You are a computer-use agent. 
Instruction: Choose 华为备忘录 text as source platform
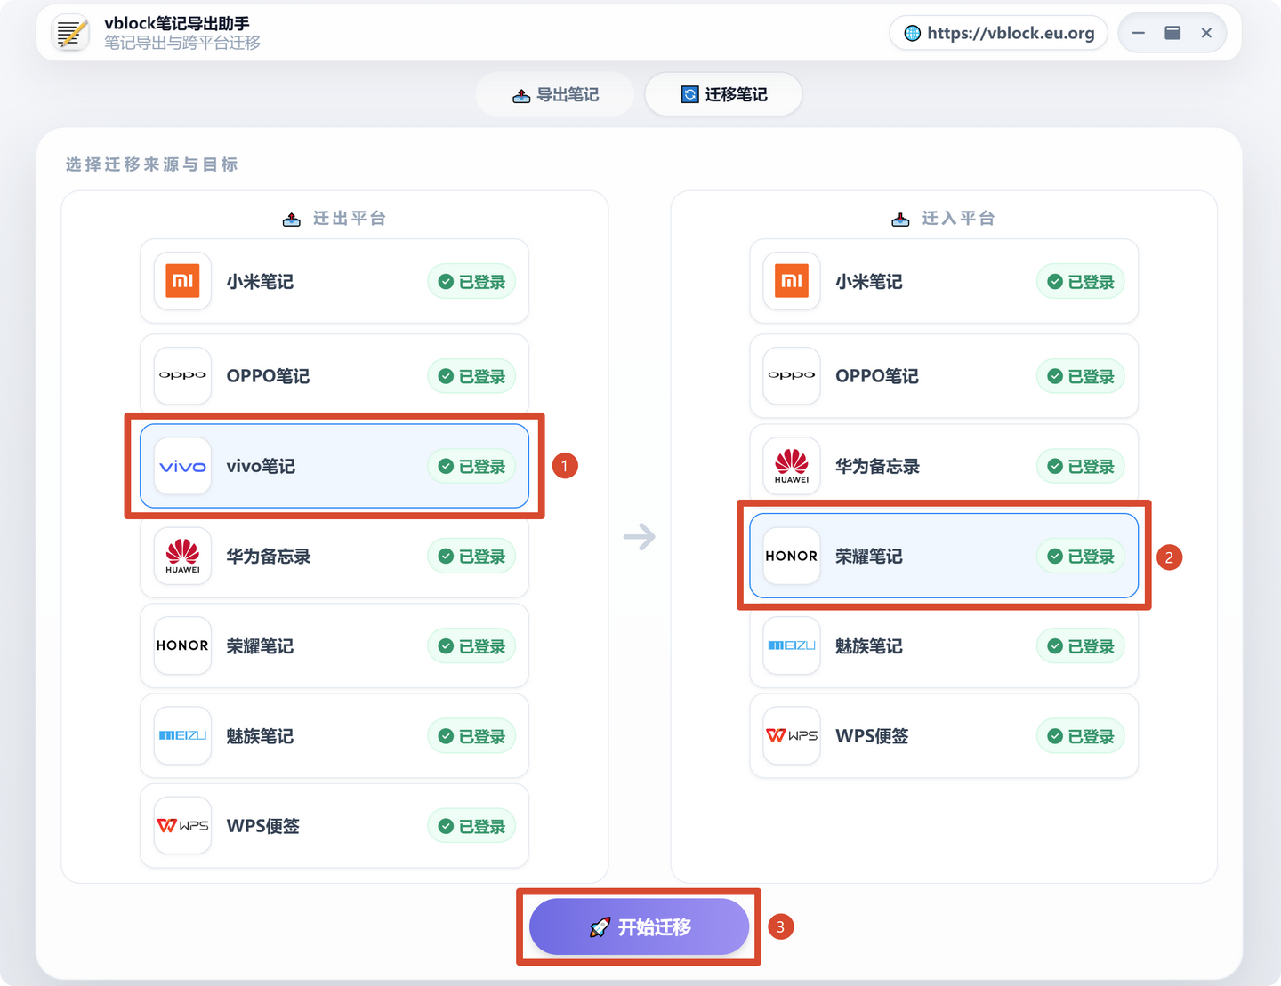point(269,557)
